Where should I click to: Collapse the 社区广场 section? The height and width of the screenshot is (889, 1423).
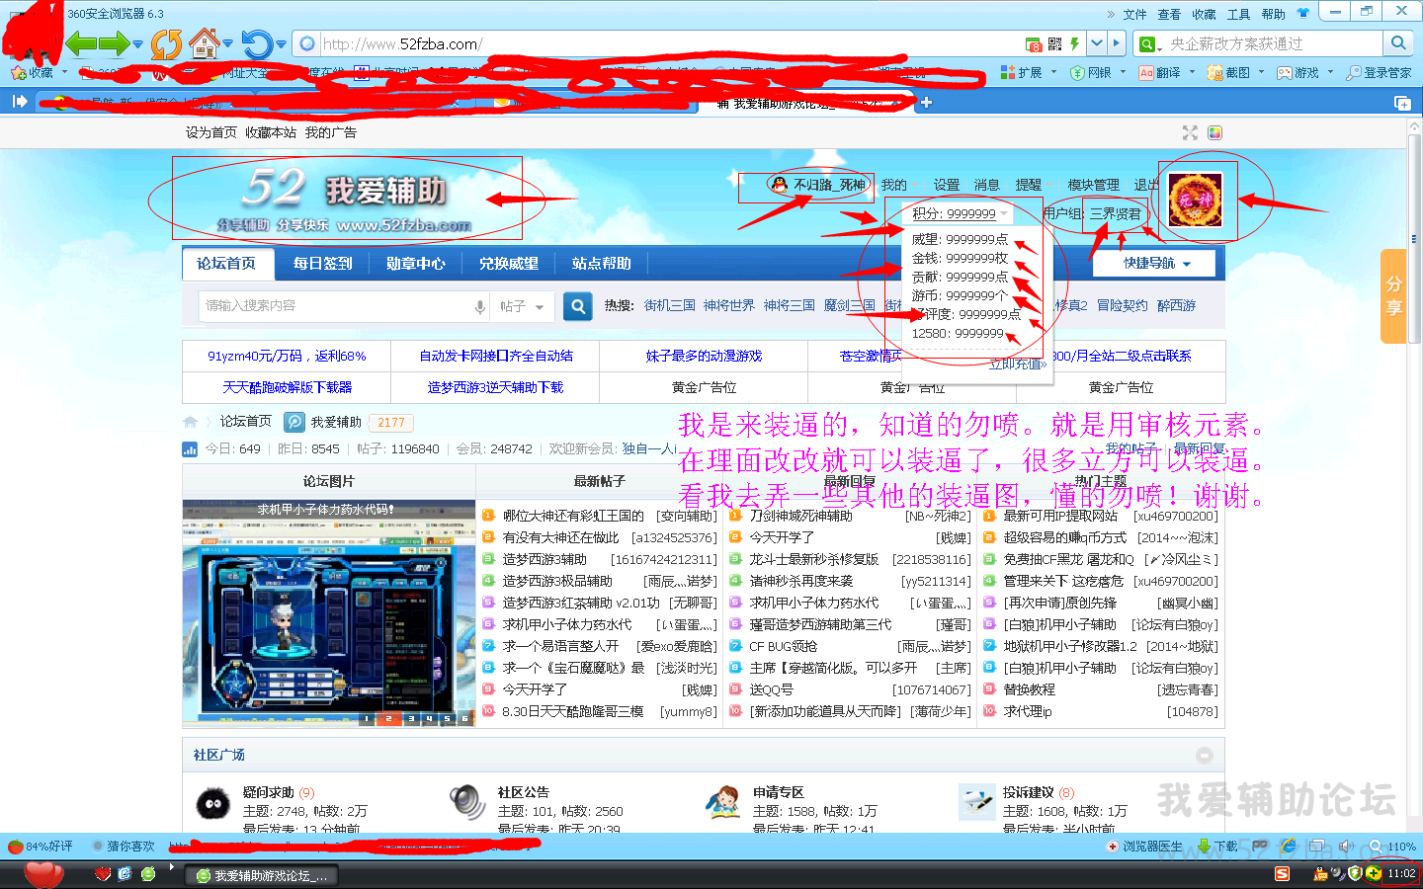pos(1204,755)
